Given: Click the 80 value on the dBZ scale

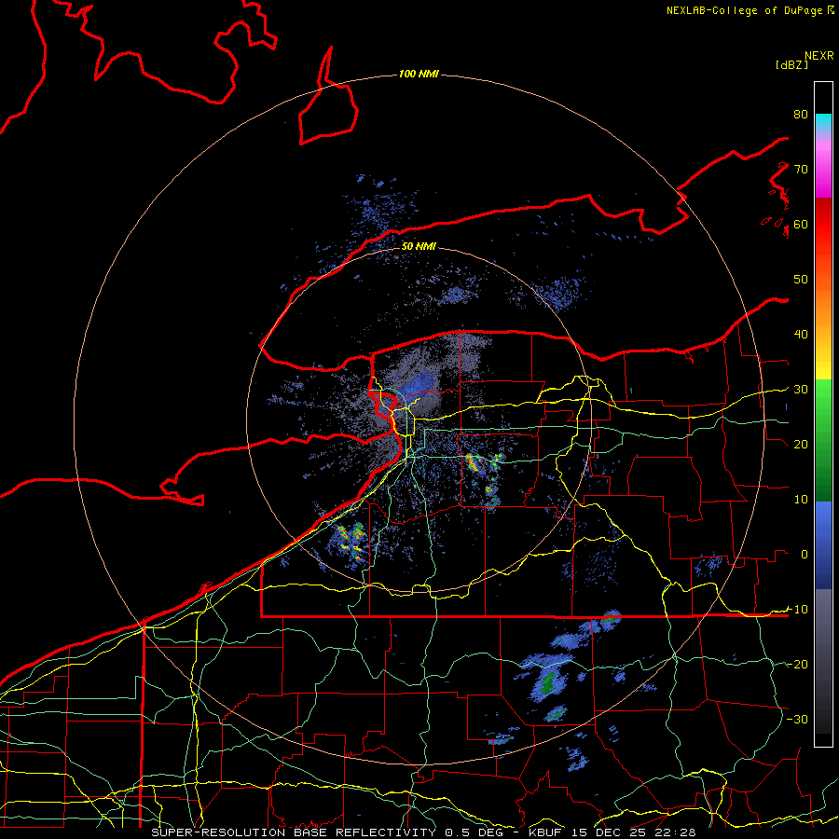Looking at the screenshot, I should point(801,114).
